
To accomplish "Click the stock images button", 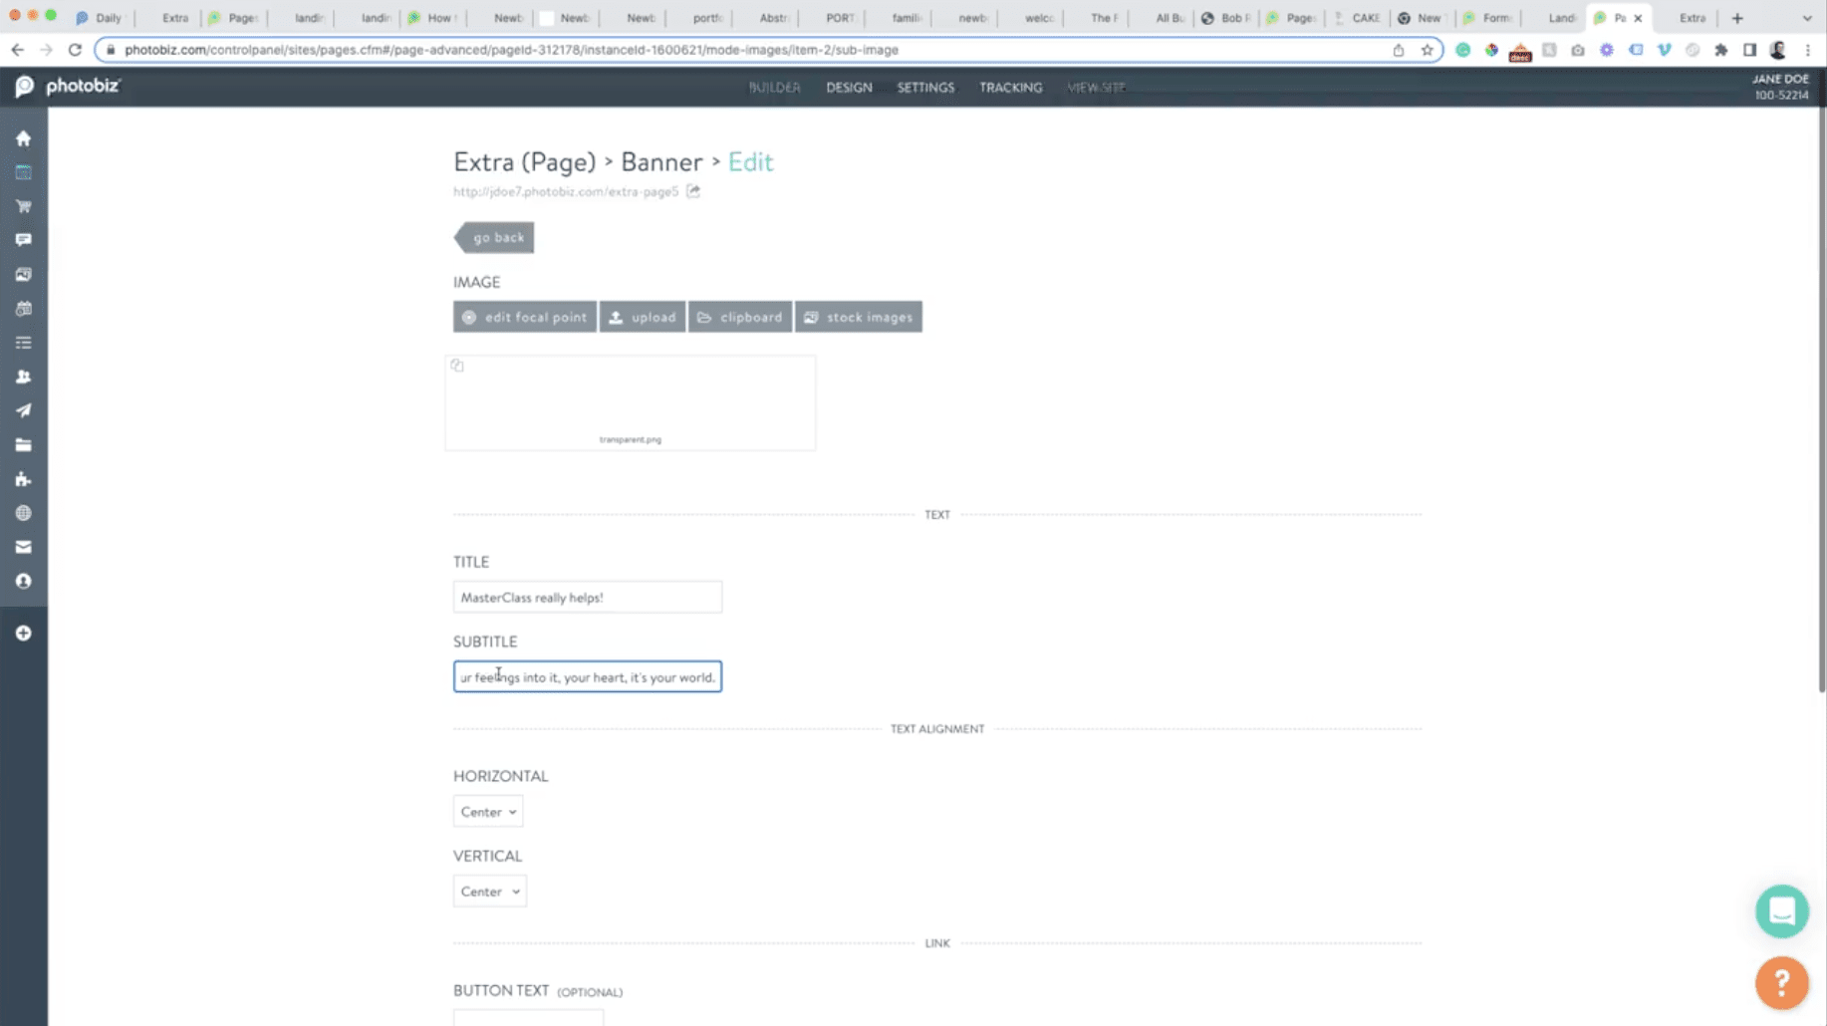I will [859, 317].
